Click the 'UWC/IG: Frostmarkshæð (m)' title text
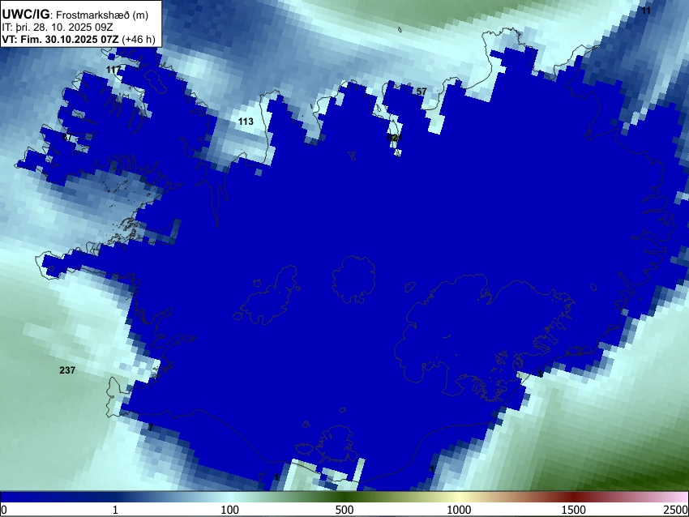 (75, 15)
